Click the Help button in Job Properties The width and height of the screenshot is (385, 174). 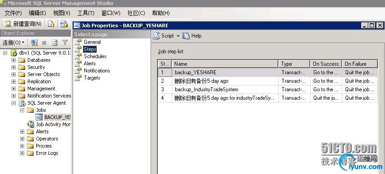(192, 36)
